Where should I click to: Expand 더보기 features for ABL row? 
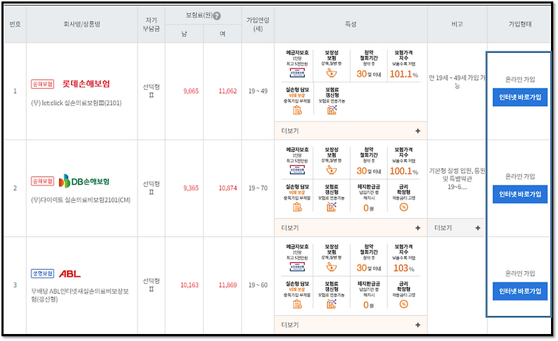(x=351, y=325)
